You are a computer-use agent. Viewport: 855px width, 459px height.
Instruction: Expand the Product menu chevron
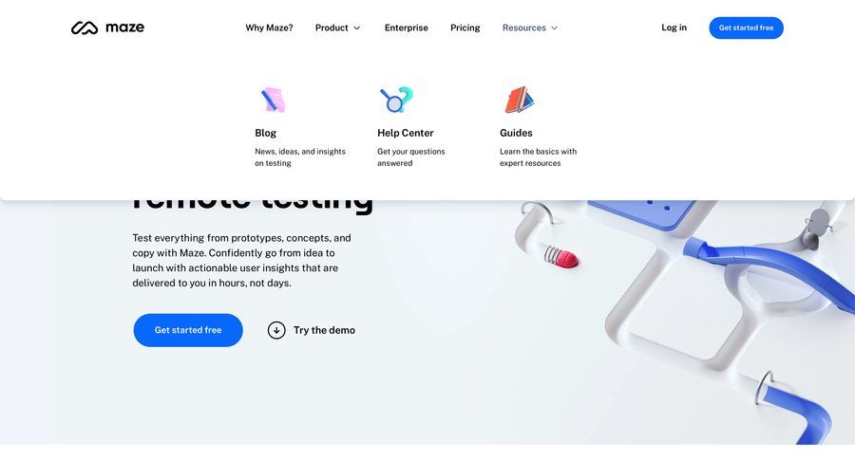357,28
